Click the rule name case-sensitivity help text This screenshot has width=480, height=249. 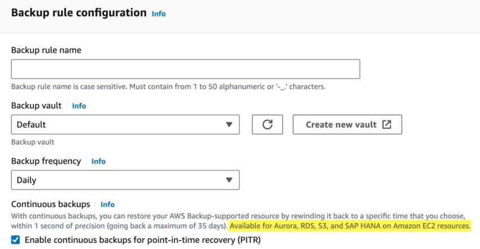point(168,86)
